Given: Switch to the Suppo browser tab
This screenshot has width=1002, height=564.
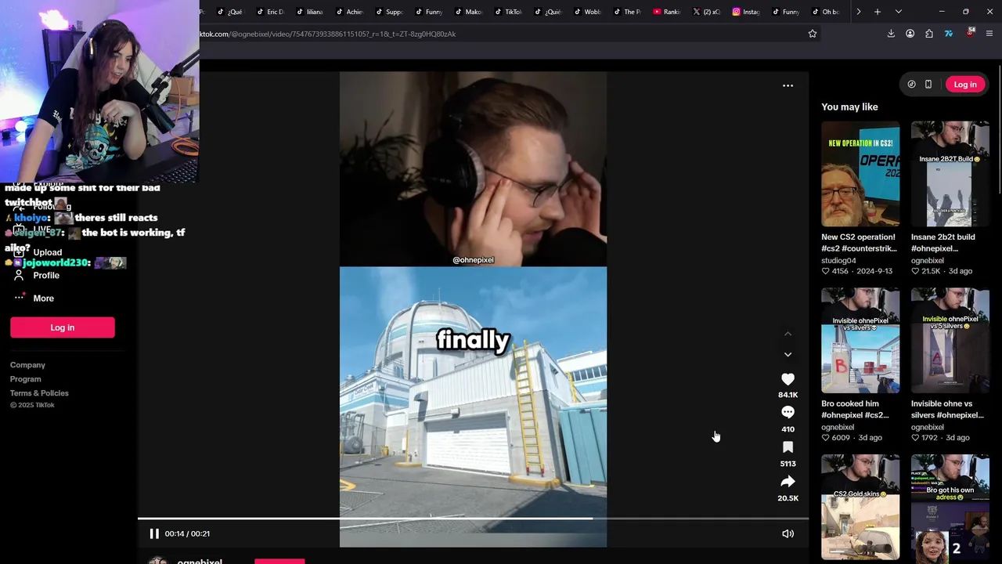Looking at the screenshot, I should tap(389, 12).
